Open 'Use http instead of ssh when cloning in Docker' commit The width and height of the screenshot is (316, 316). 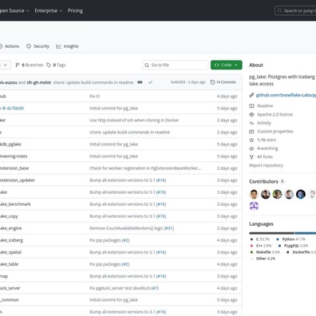click(x=134, y=120)
